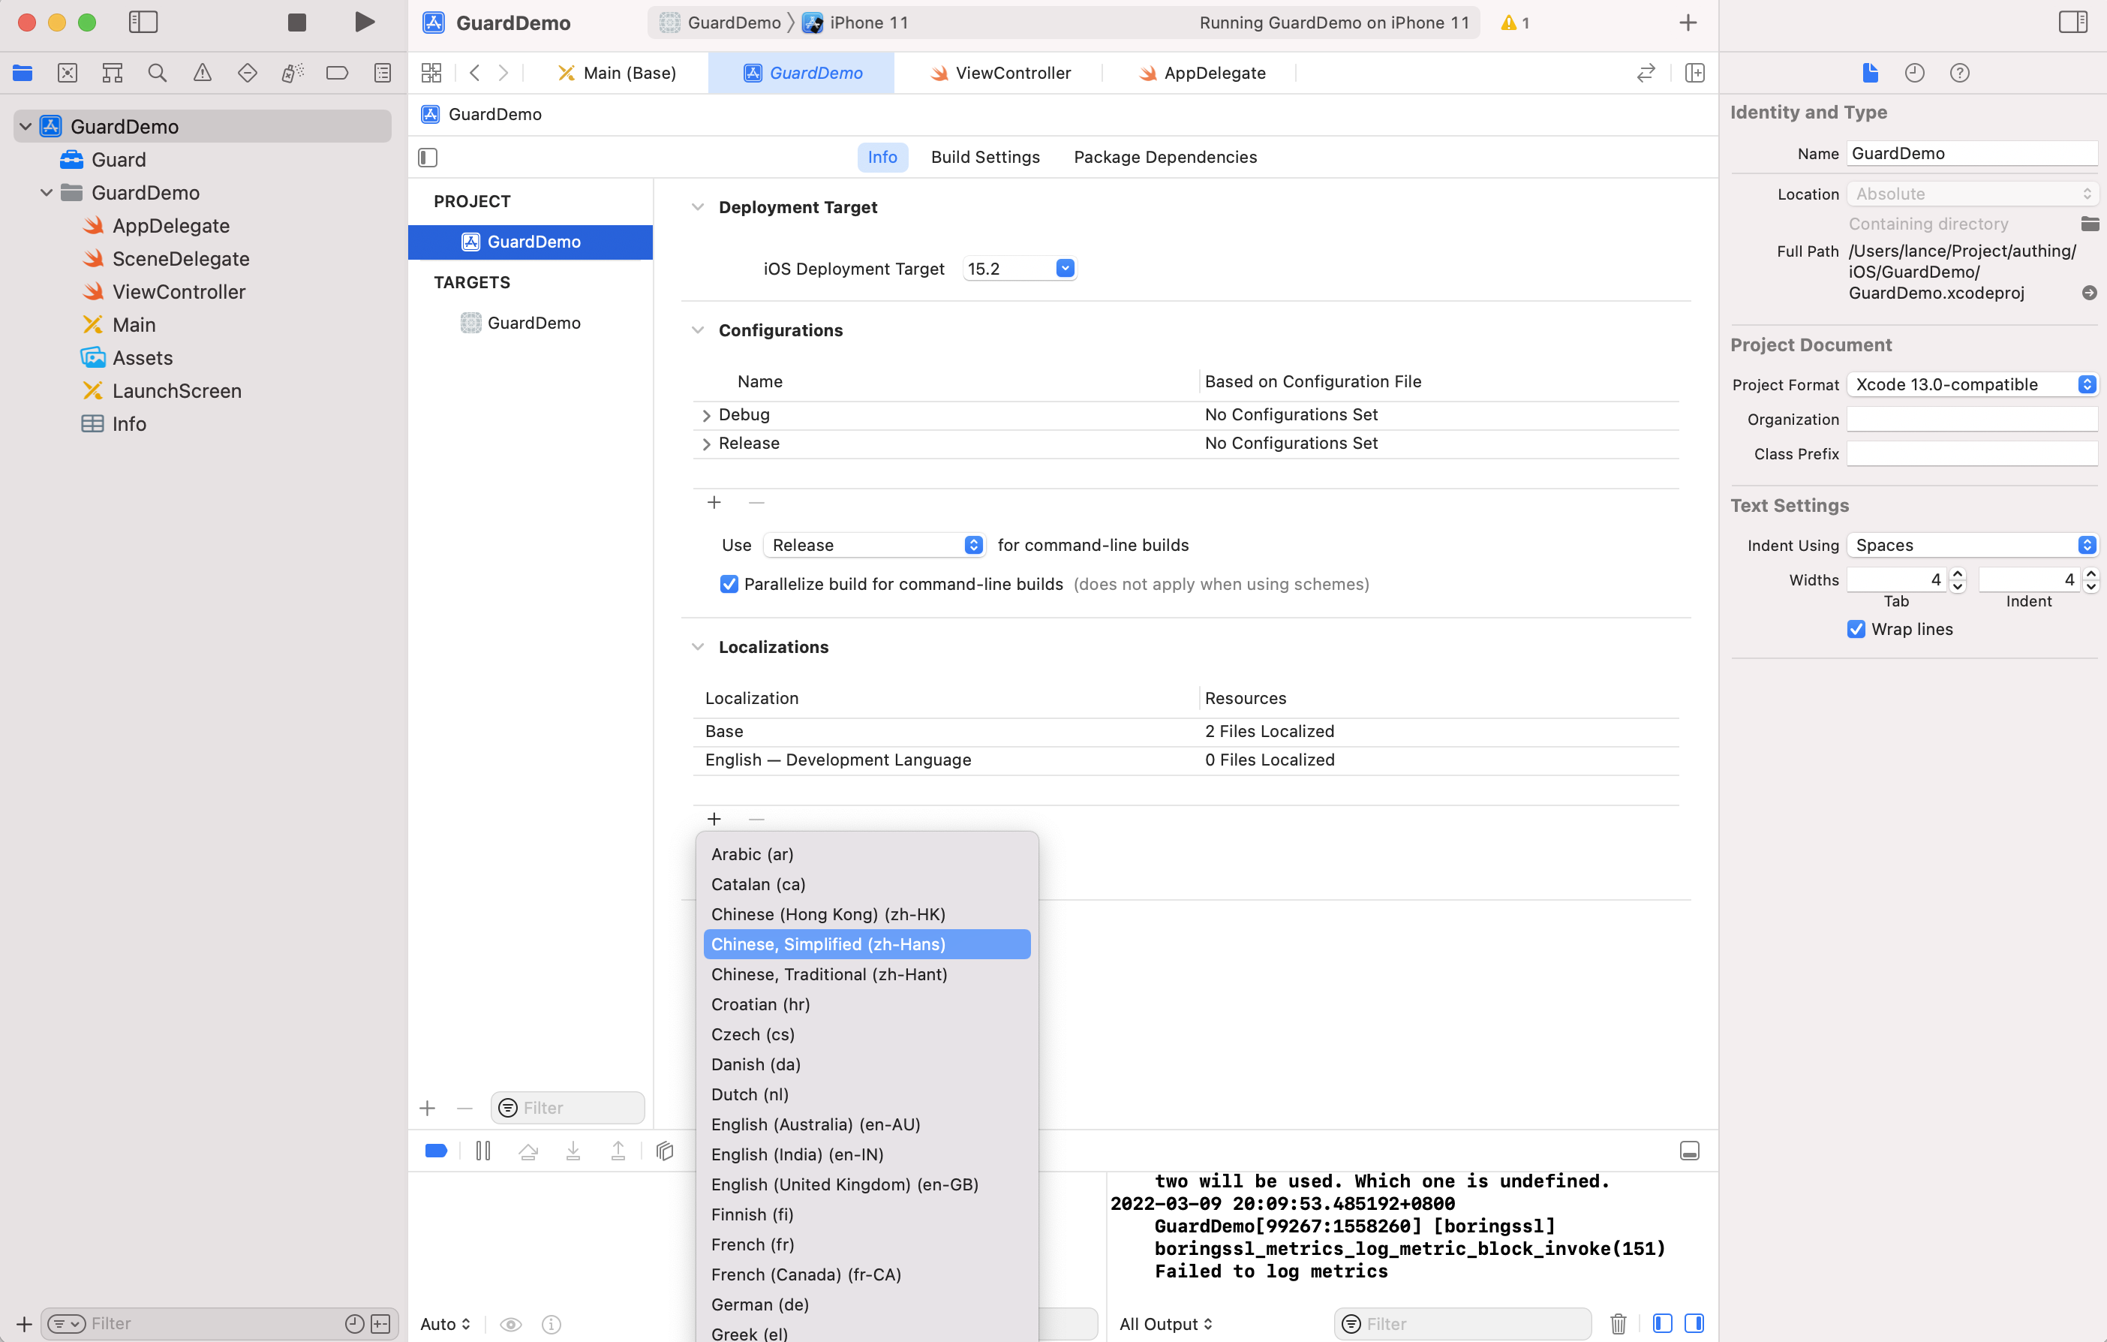
Task: Open iOS Deployment Target dropdown
Action: tap(1064, 269)
